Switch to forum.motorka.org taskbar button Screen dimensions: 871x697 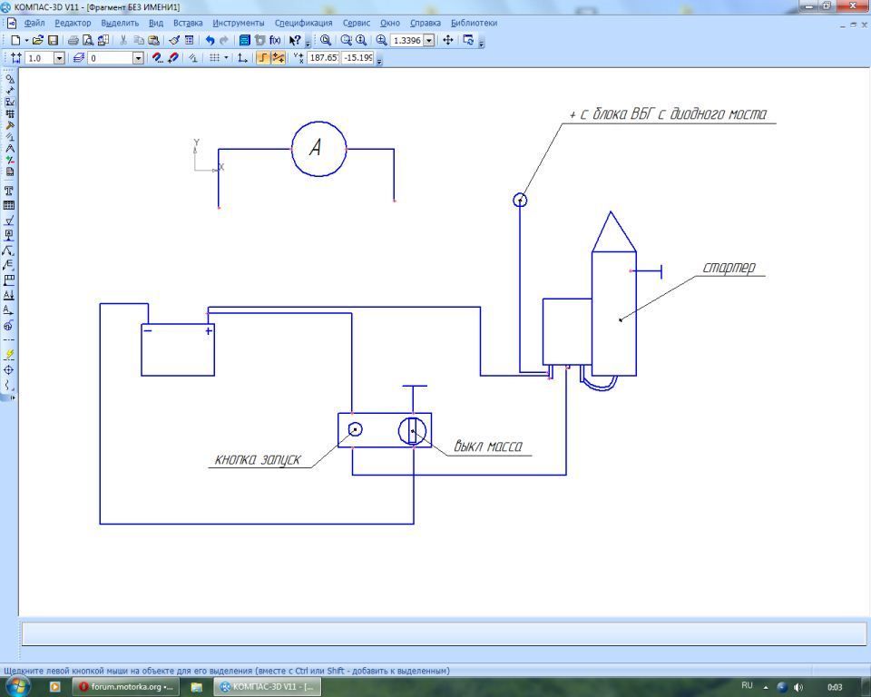pyautogui.click(x=124, y=687)
